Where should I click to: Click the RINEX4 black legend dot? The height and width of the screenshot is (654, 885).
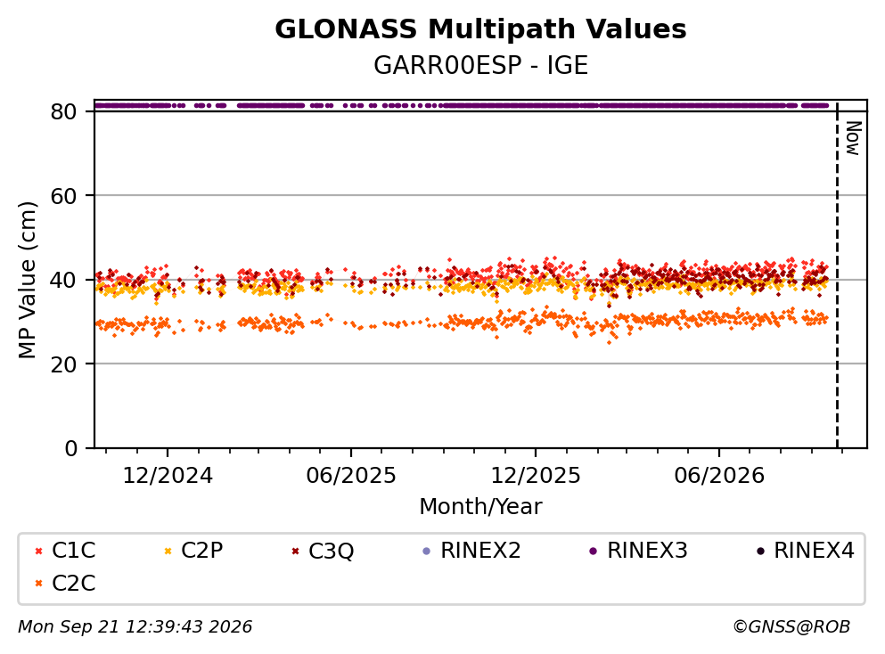tap(760, 551)
